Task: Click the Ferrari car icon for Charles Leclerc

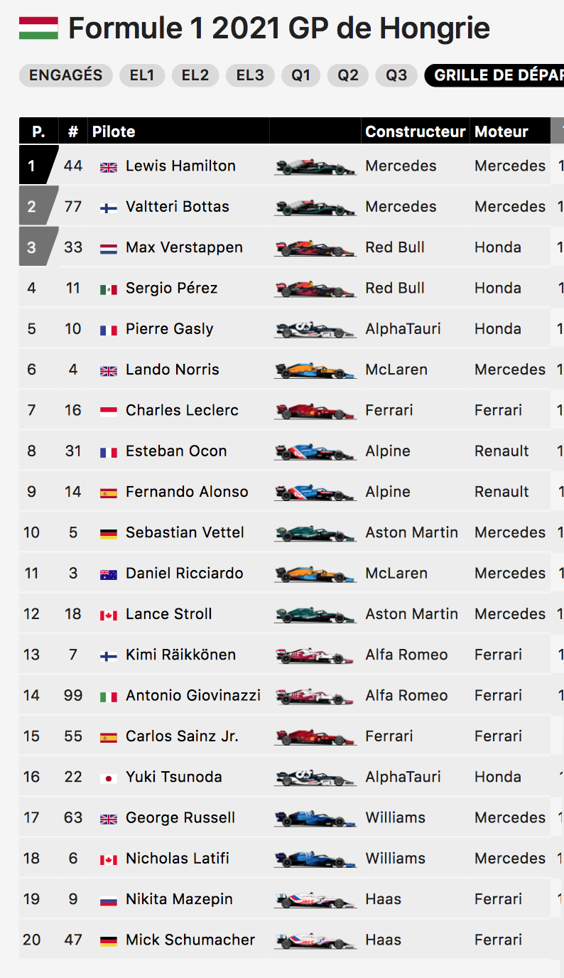Action: tap(315, 411)
